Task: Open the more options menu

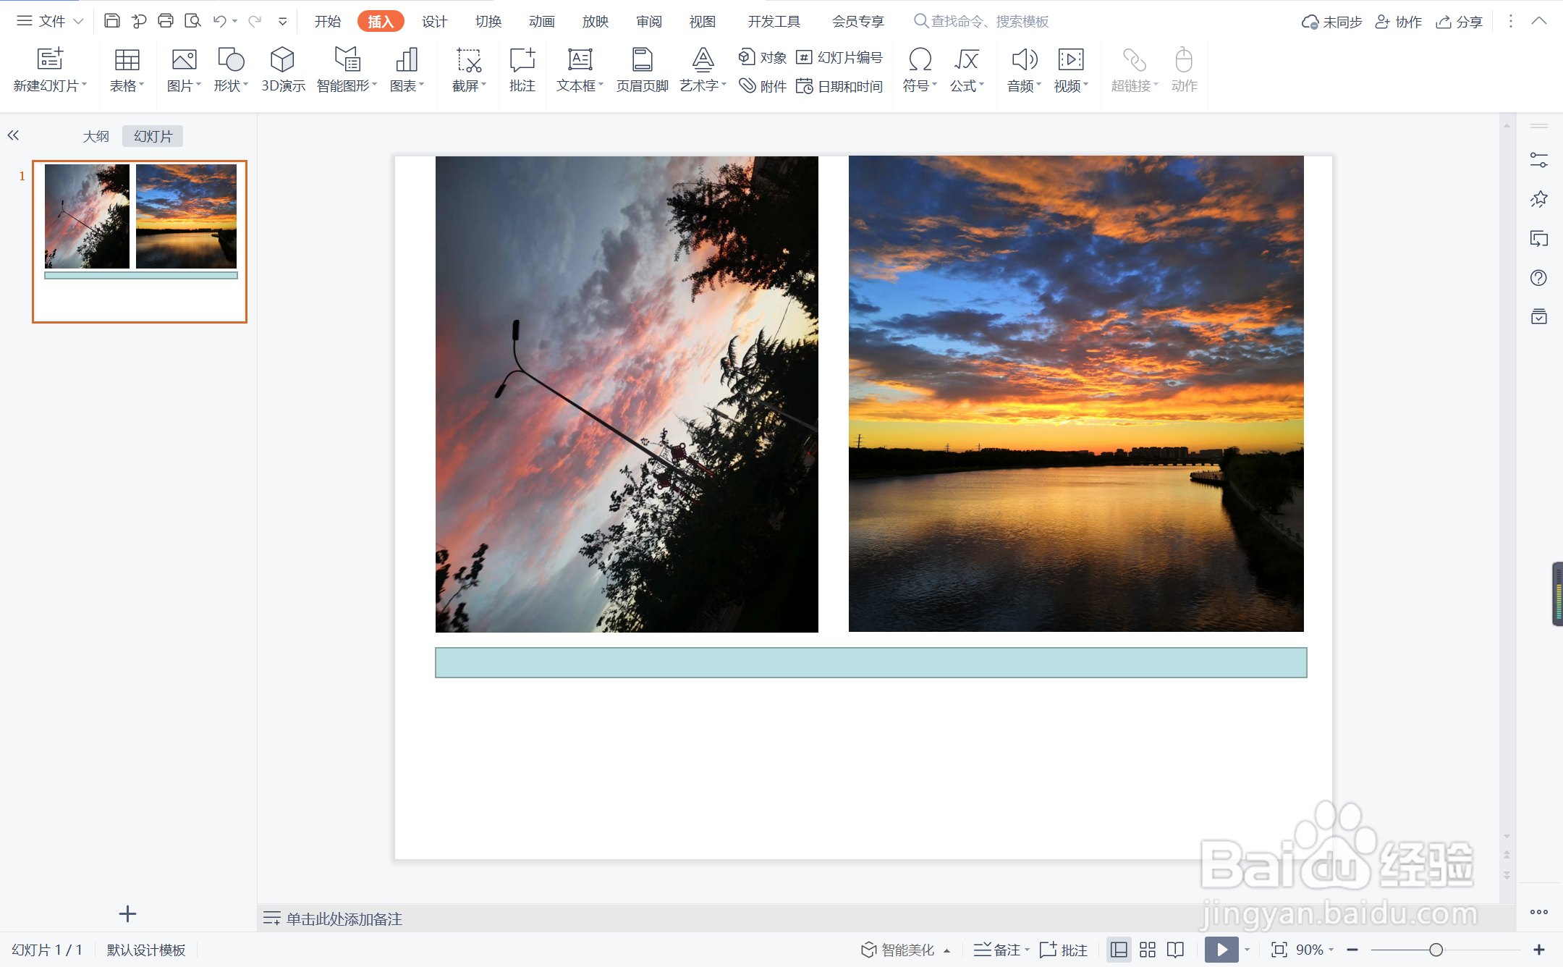Action: click(x=1509, y=21)
